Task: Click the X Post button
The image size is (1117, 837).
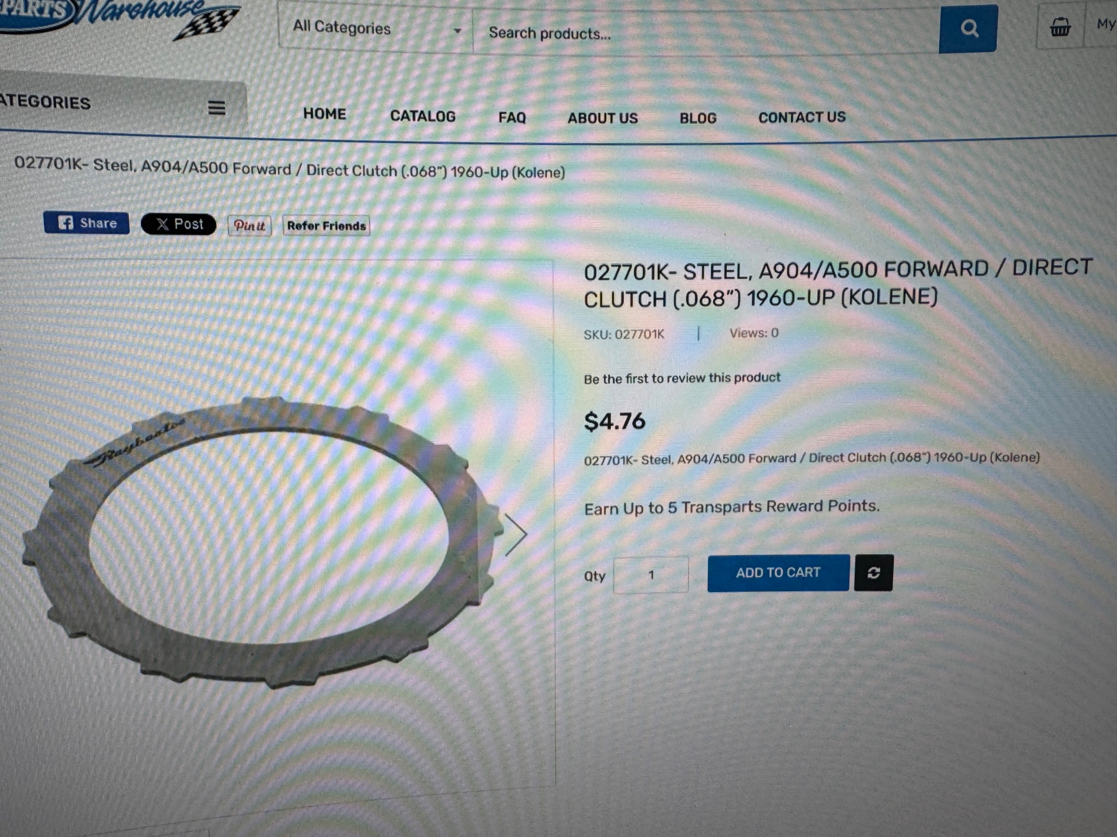Action: [x=178, y=224]
